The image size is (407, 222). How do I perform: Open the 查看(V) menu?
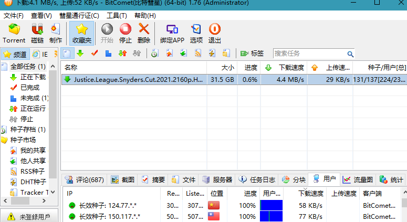(x=41, y=16)
